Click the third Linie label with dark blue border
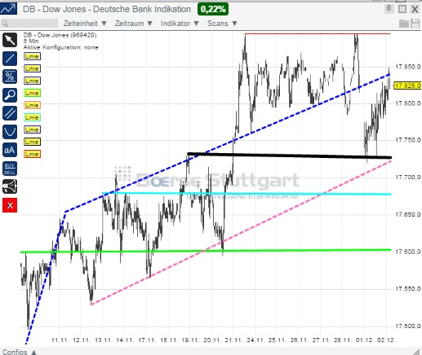422x355 pixels. click(x=32, y=81)
